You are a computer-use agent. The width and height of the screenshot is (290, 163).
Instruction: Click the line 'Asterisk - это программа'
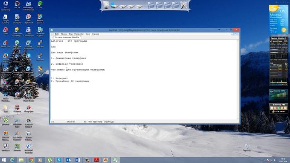[x=69, y=41]
